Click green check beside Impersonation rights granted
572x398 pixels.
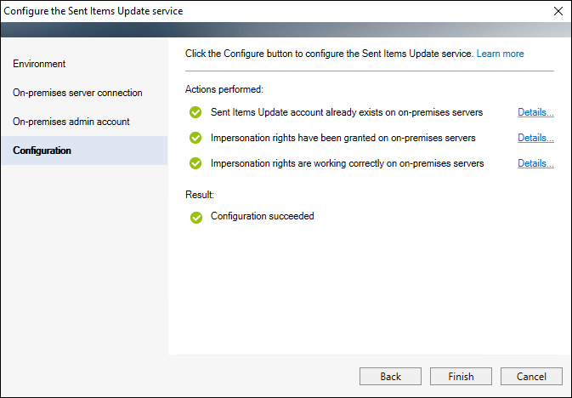click(195, 138)
